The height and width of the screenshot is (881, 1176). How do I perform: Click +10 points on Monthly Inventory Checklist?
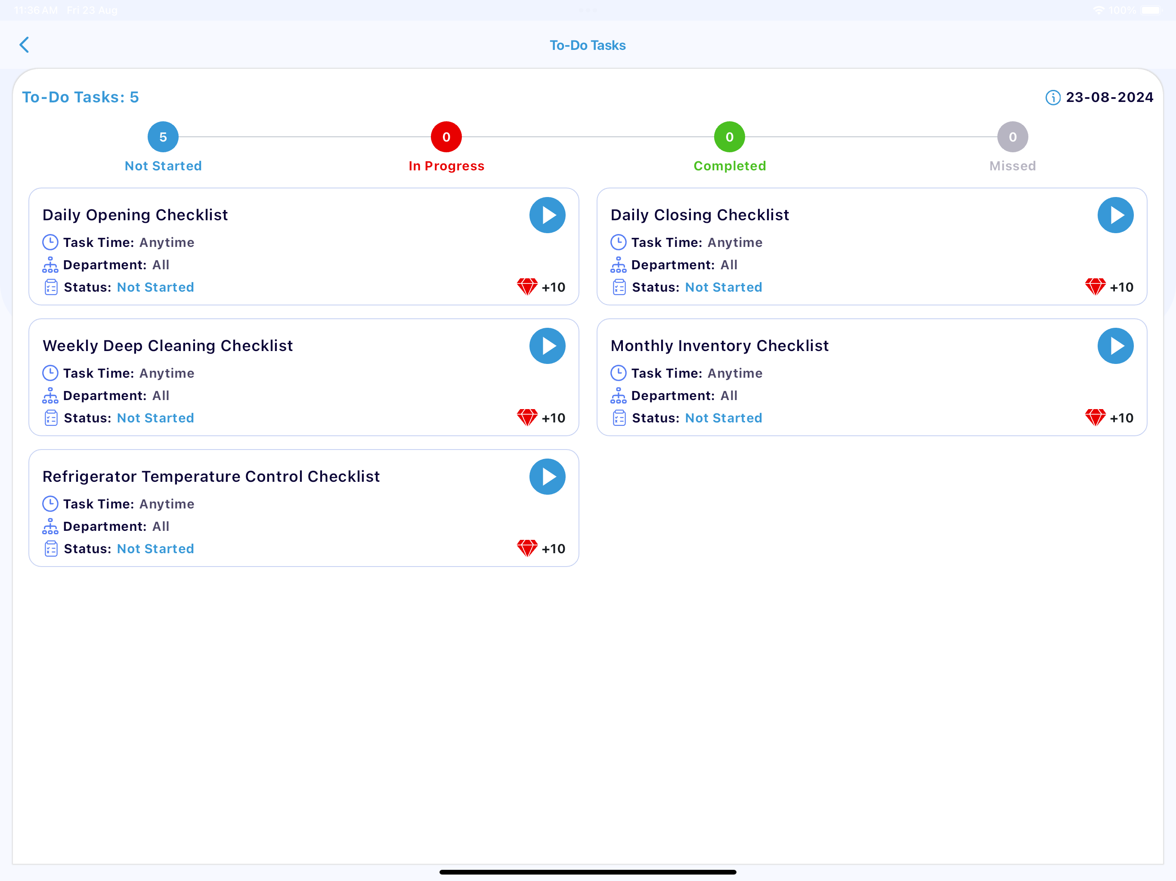coord(1121,418)
